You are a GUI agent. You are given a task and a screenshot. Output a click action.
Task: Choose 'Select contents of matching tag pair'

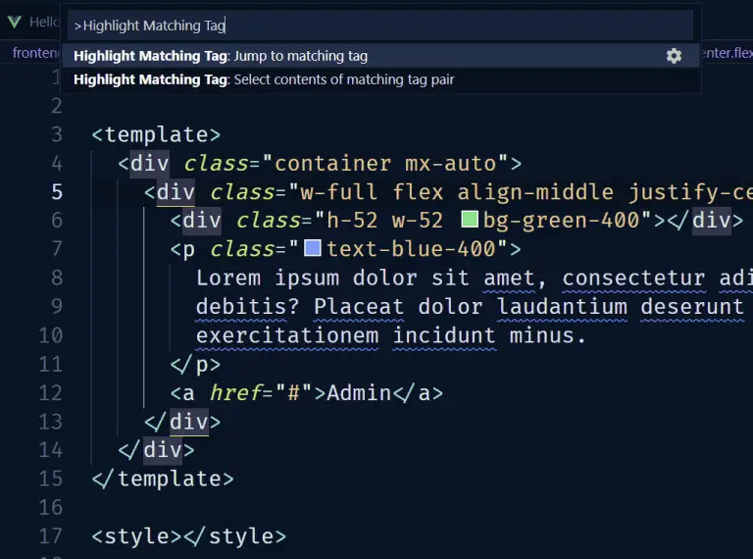[x=343, y=79]
